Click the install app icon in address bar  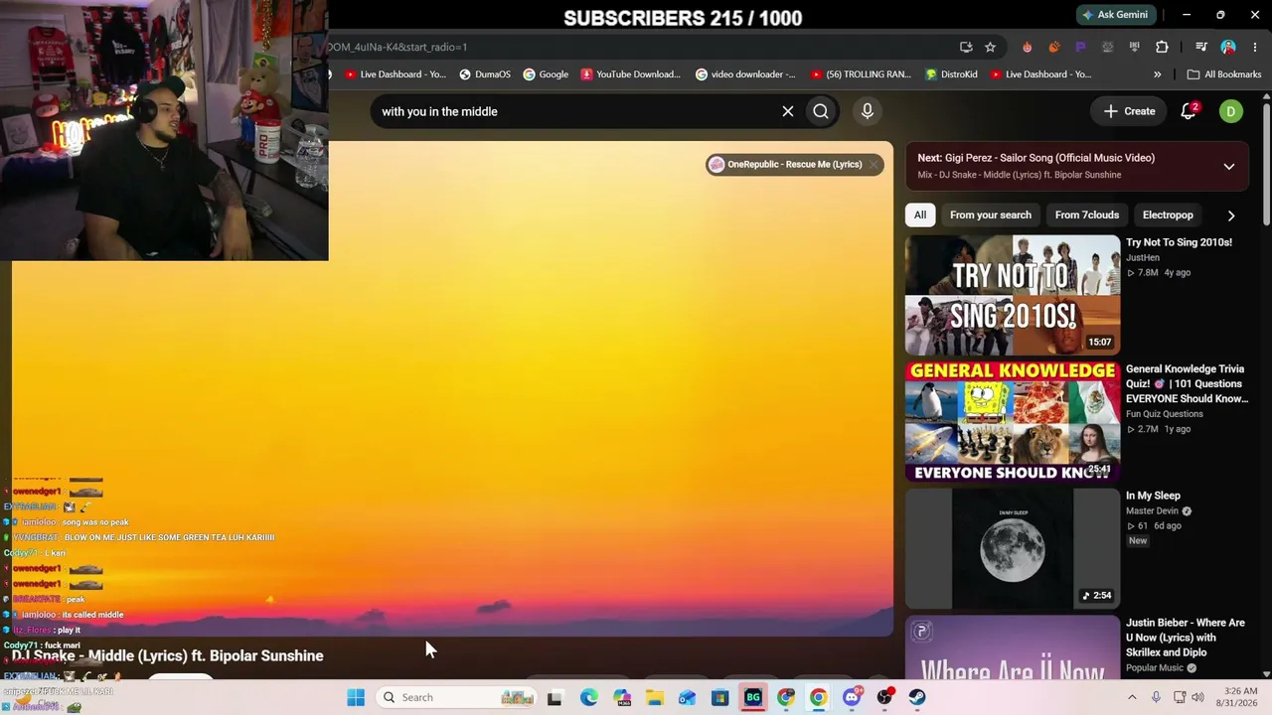click(966, 47)
